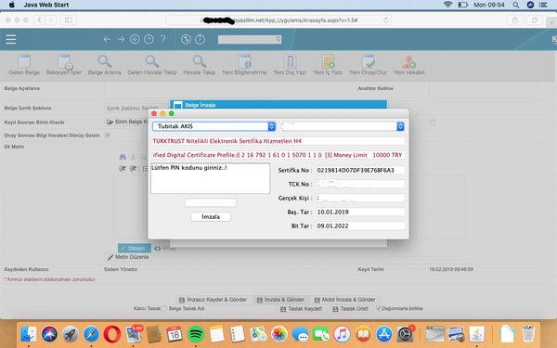This screenshot has height=348, width=557.
Task: Click the İçerik Şablonu Seçiniz field
Action: pyautogui.click(x=132, y=108)
